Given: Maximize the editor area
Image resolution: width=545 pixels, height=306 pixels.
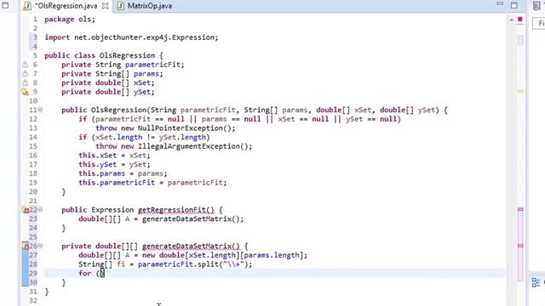Looking at the screenshot, I should [x=514, y=5].
